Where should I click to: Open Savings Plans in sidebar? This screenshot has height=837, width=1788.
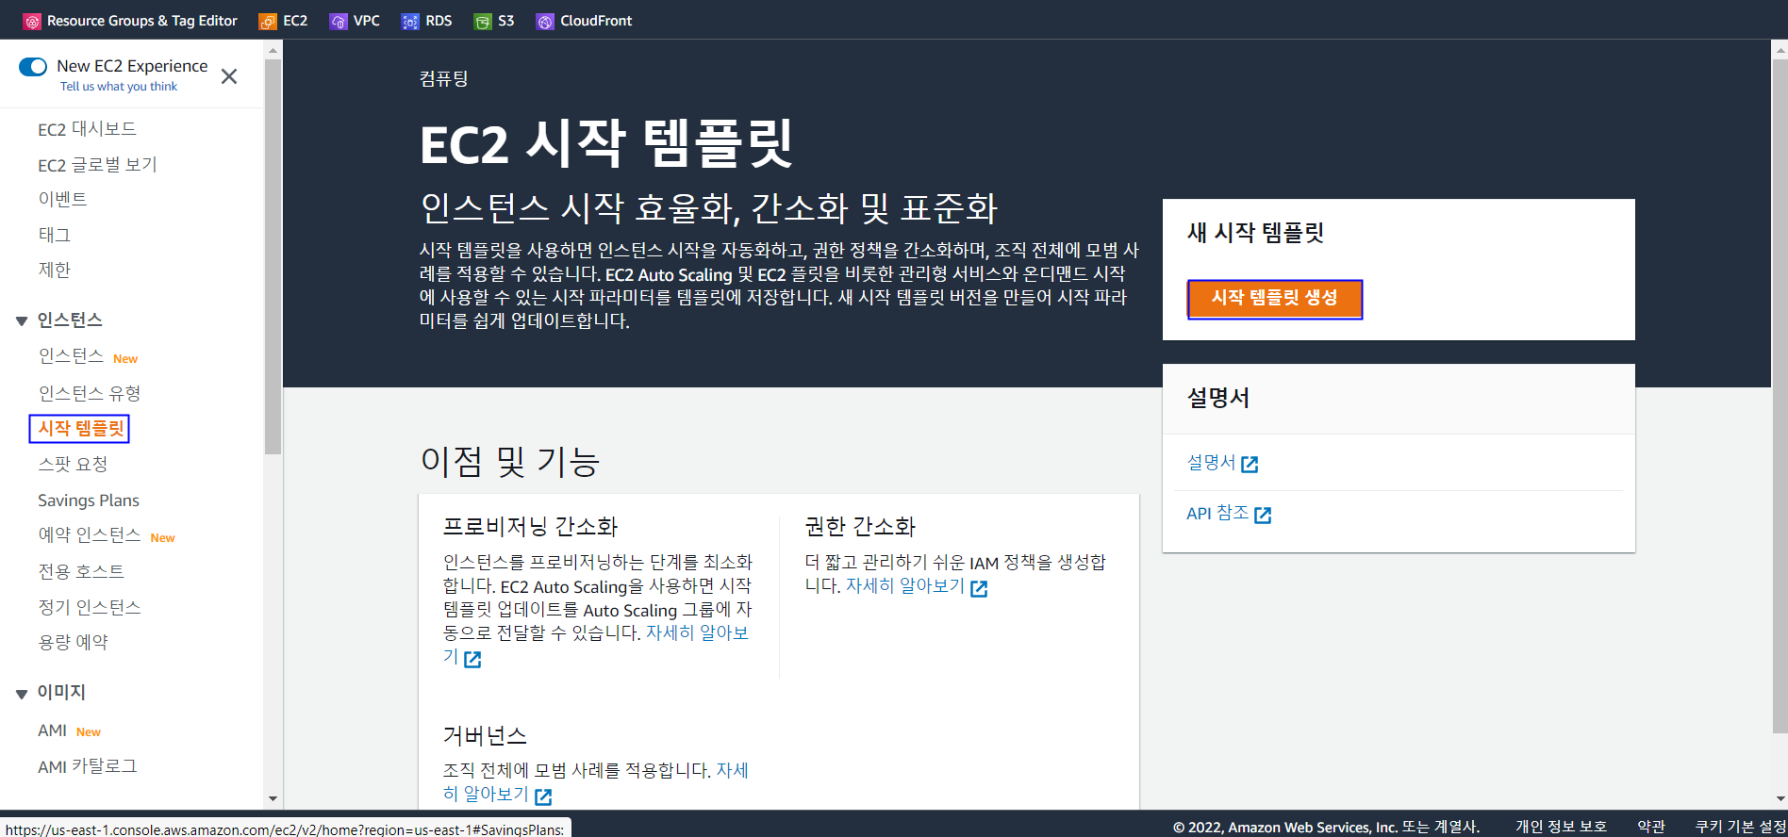coord(89,501)
